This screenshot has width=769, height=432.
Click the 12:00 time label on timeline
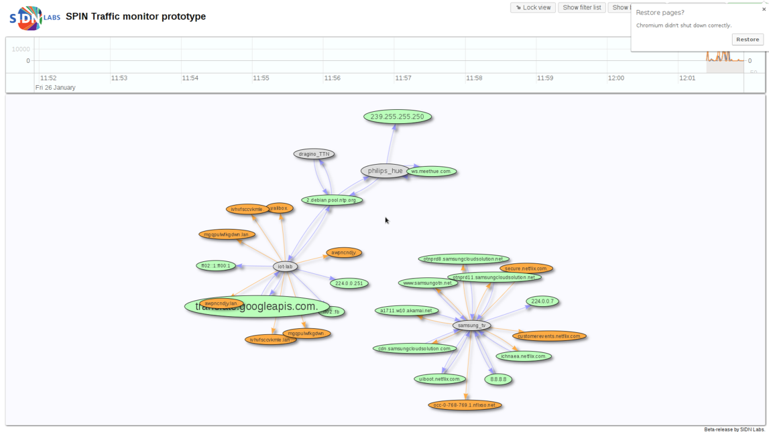pyautogui.click(x=616, y=78)
